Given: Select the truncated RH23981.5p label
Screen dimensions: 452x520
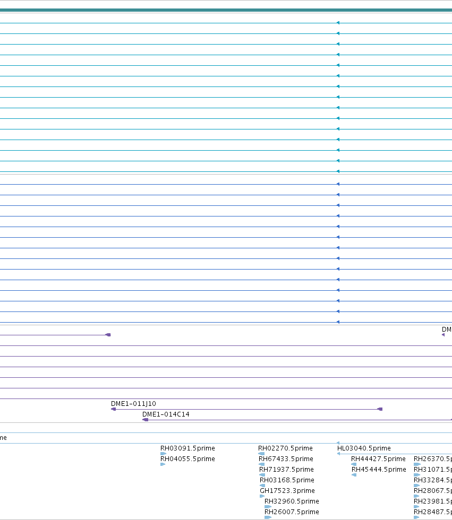Looking at the screenshot, I should click(x=433, y=501).
